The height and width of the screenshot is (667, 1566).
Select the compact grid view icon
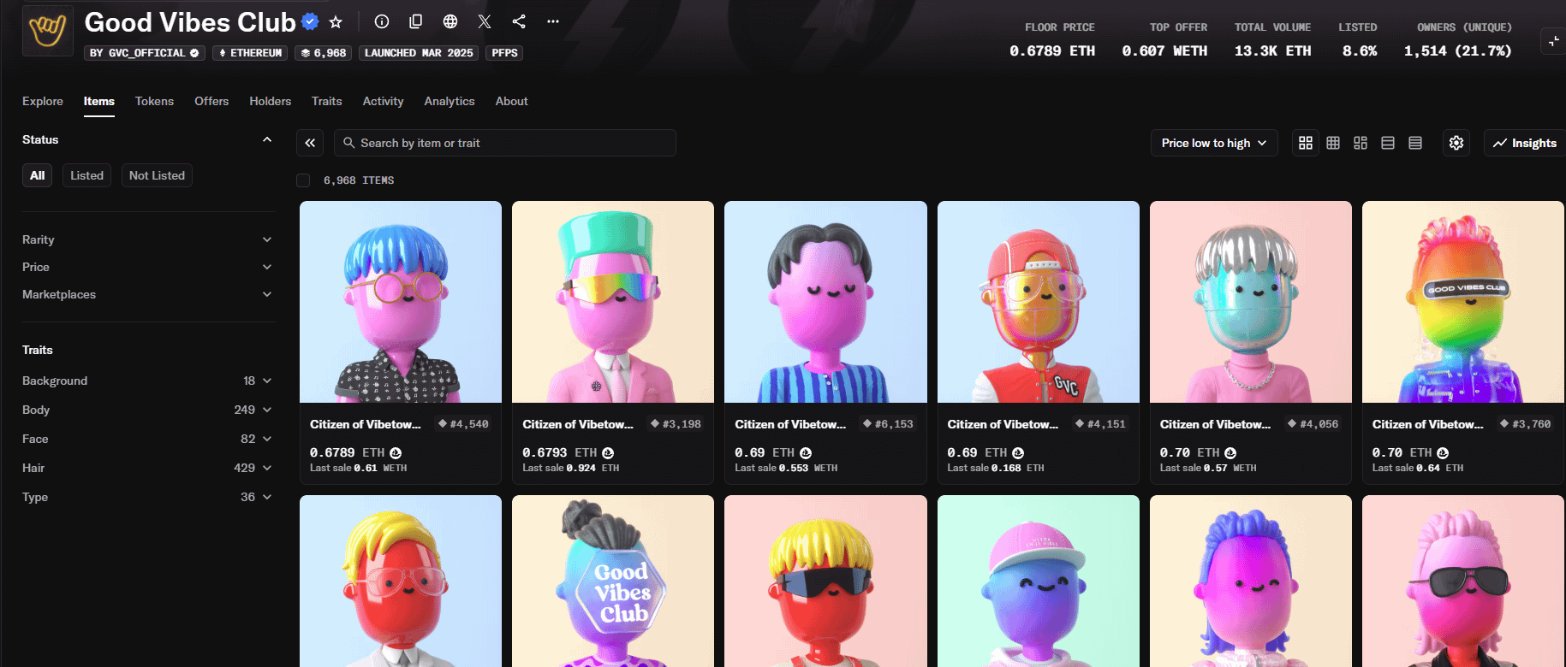pyautogui.click(x=1333, y=143)
